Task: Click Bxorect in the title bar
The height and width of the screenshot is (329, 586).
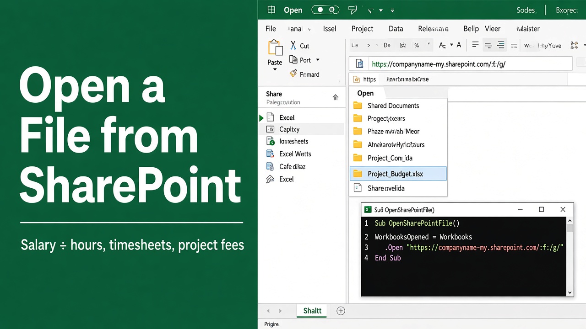Action: [567, 10]
